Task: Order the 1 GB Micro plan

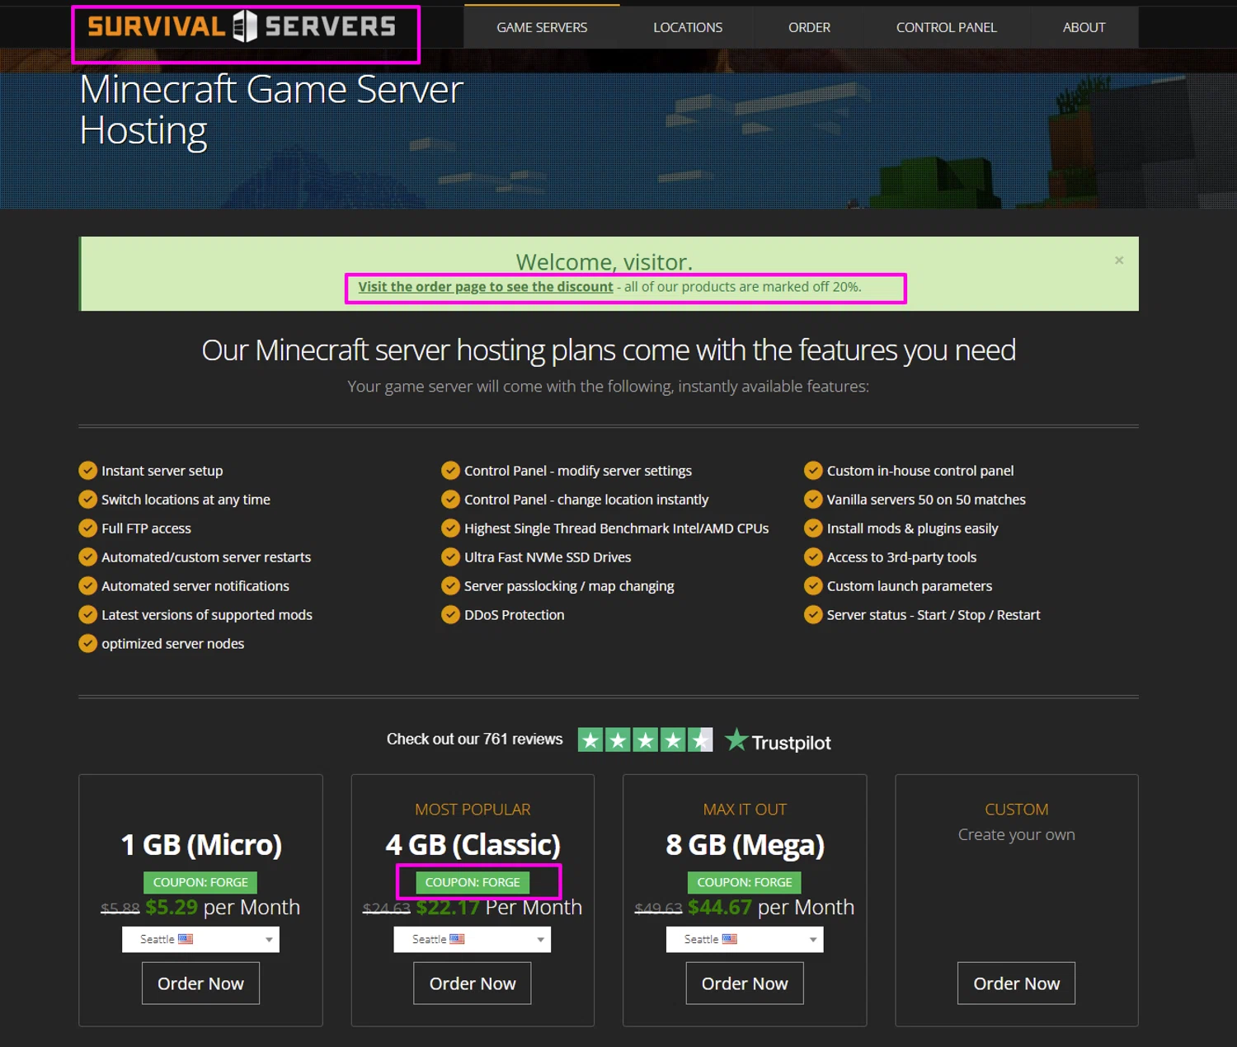Action: [x=200, y=983]
